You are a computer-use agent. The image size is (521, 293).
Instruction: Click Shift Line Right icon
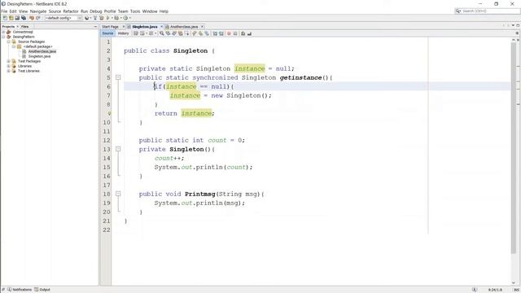click(221, 33)
